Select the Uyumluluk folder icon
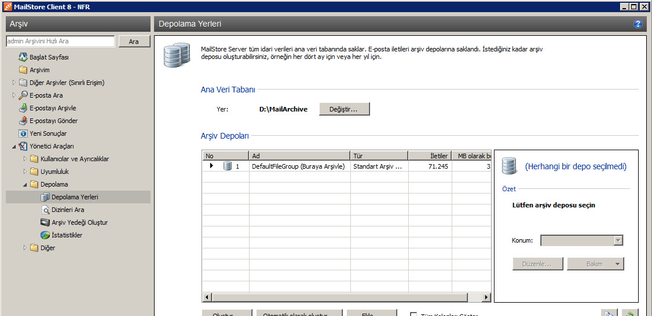The height and width of the screenshot is (316, 652). click(34, 172)
